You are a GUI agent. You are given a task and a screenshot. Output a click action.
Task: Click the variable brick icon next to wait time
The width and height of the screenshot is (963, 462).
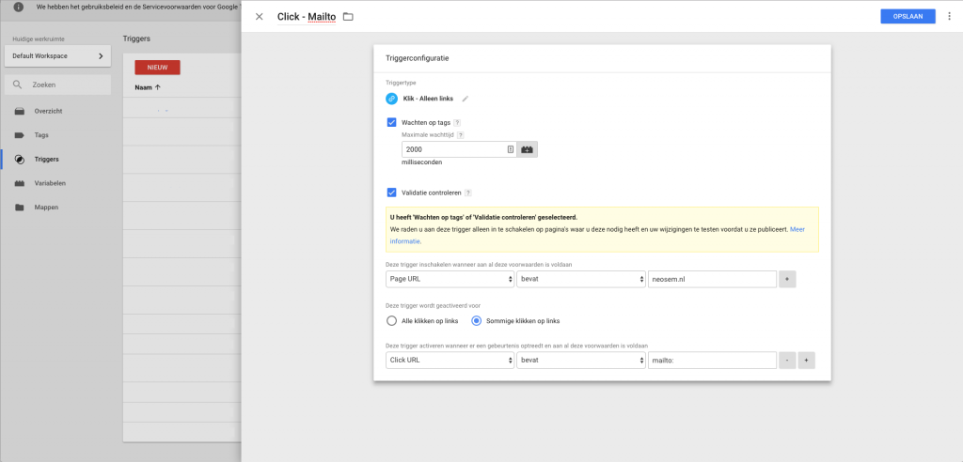point(527,149)
